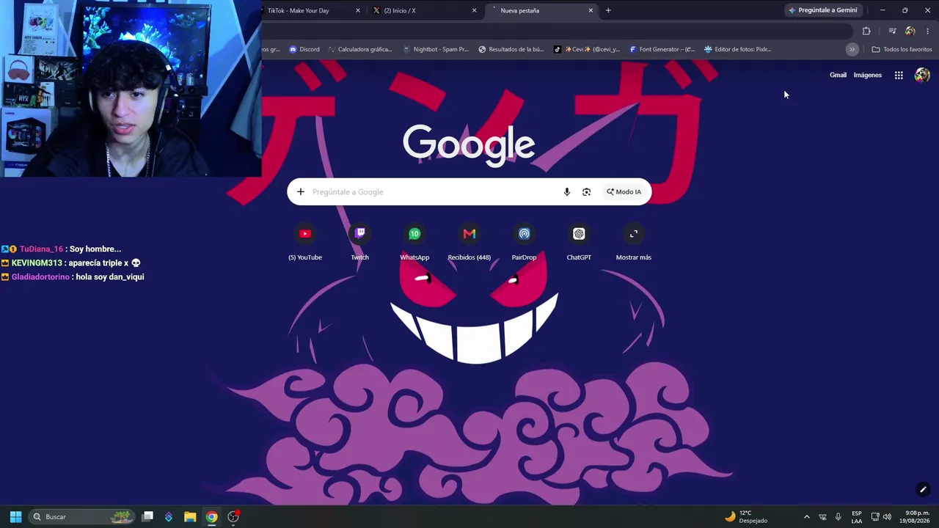The height and width of the screenshot is (528, 939).
Task: Click the chat username TuDiana_16
Action: tap(41, 249)
